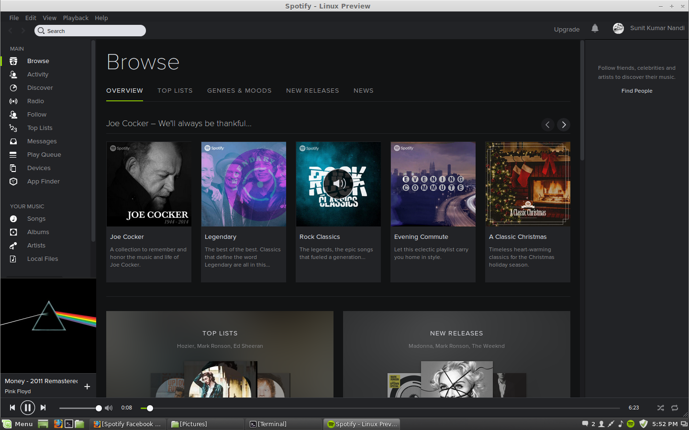Open the Top Lists banner
The image size is (689, 430).
(x=220, y=355)
